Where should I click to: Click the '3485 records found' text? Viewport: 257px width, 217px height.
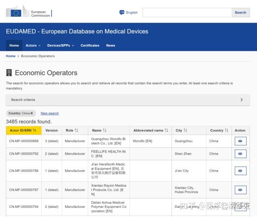29,122
